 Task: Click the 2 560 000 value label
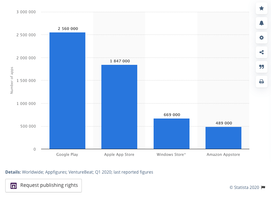pos(68,29)
